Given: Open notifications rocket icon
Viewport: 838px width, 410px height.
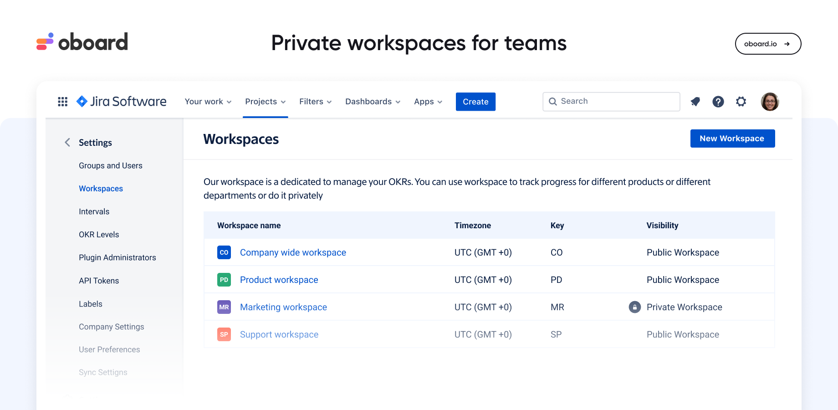Looking at the screenshot, I should tap(695, 102).
